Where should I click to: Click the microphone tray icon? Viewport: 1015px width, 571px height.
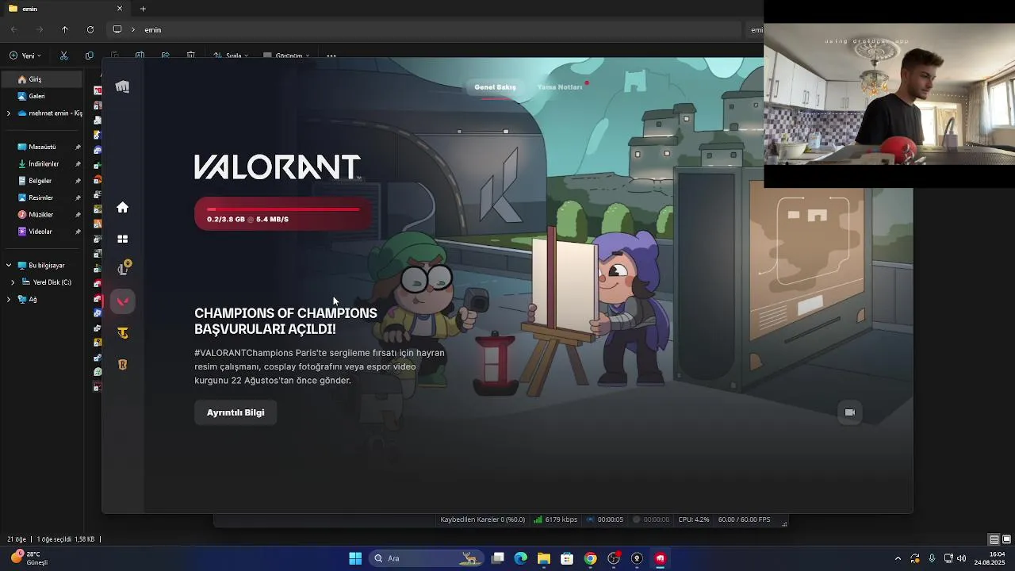pos(932,558)
